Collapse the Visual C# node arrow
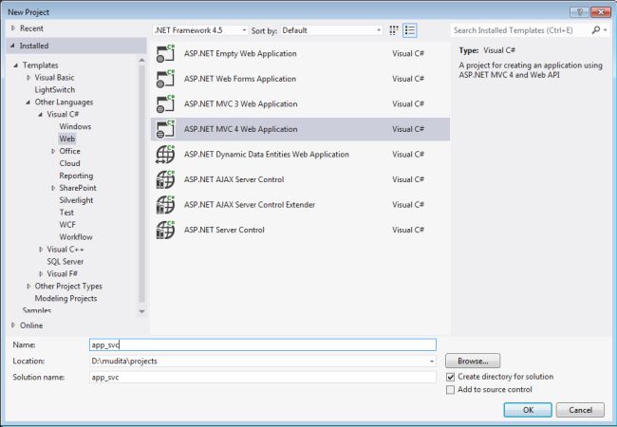The width and height of the screenshot is (617, 427). (40, 115)
